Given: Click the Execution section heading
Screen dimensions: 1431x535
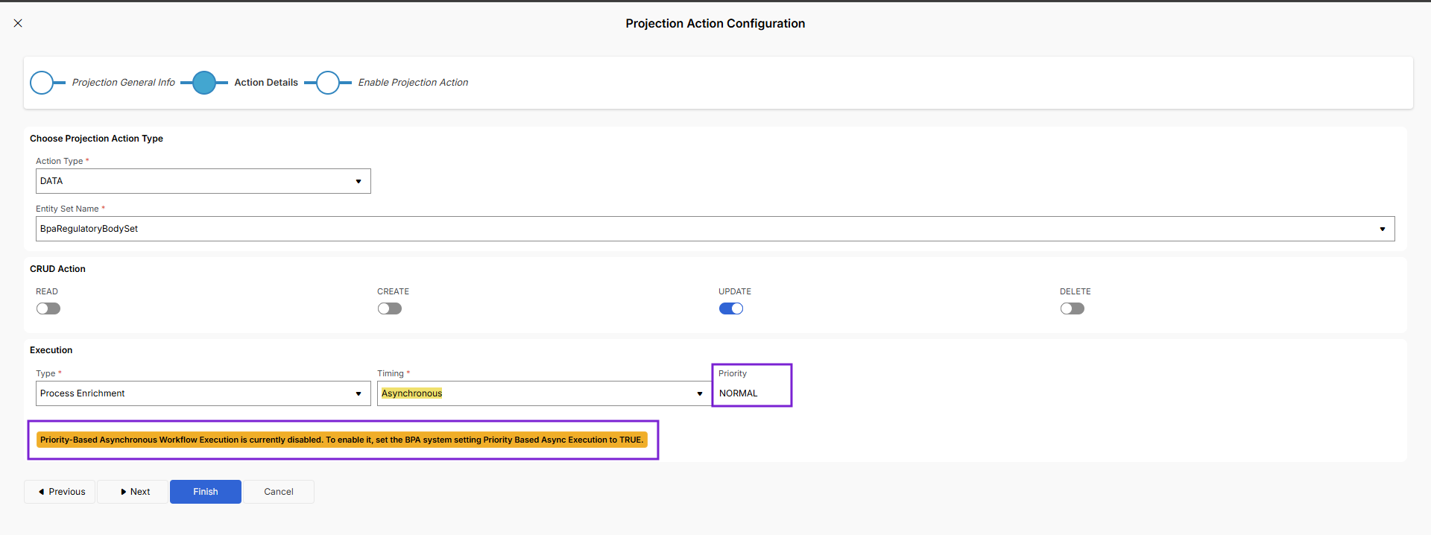Looking at the screenshot, I should 51,350.
